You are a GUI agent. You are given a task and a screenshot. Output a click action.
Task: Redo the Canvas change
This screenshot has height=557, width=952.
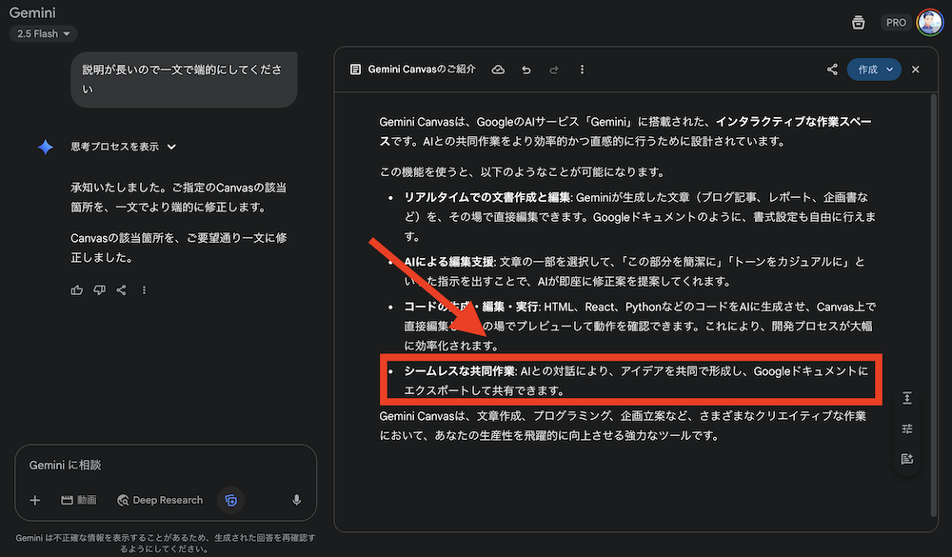tap(554, 70)
